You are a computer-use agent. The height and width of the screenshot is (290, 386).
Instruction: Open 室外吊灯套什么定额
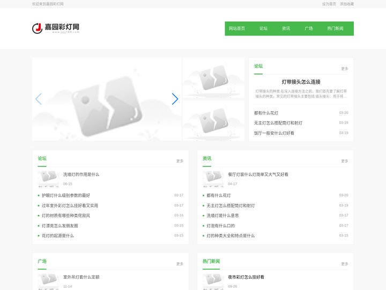[x=81, y=277]
